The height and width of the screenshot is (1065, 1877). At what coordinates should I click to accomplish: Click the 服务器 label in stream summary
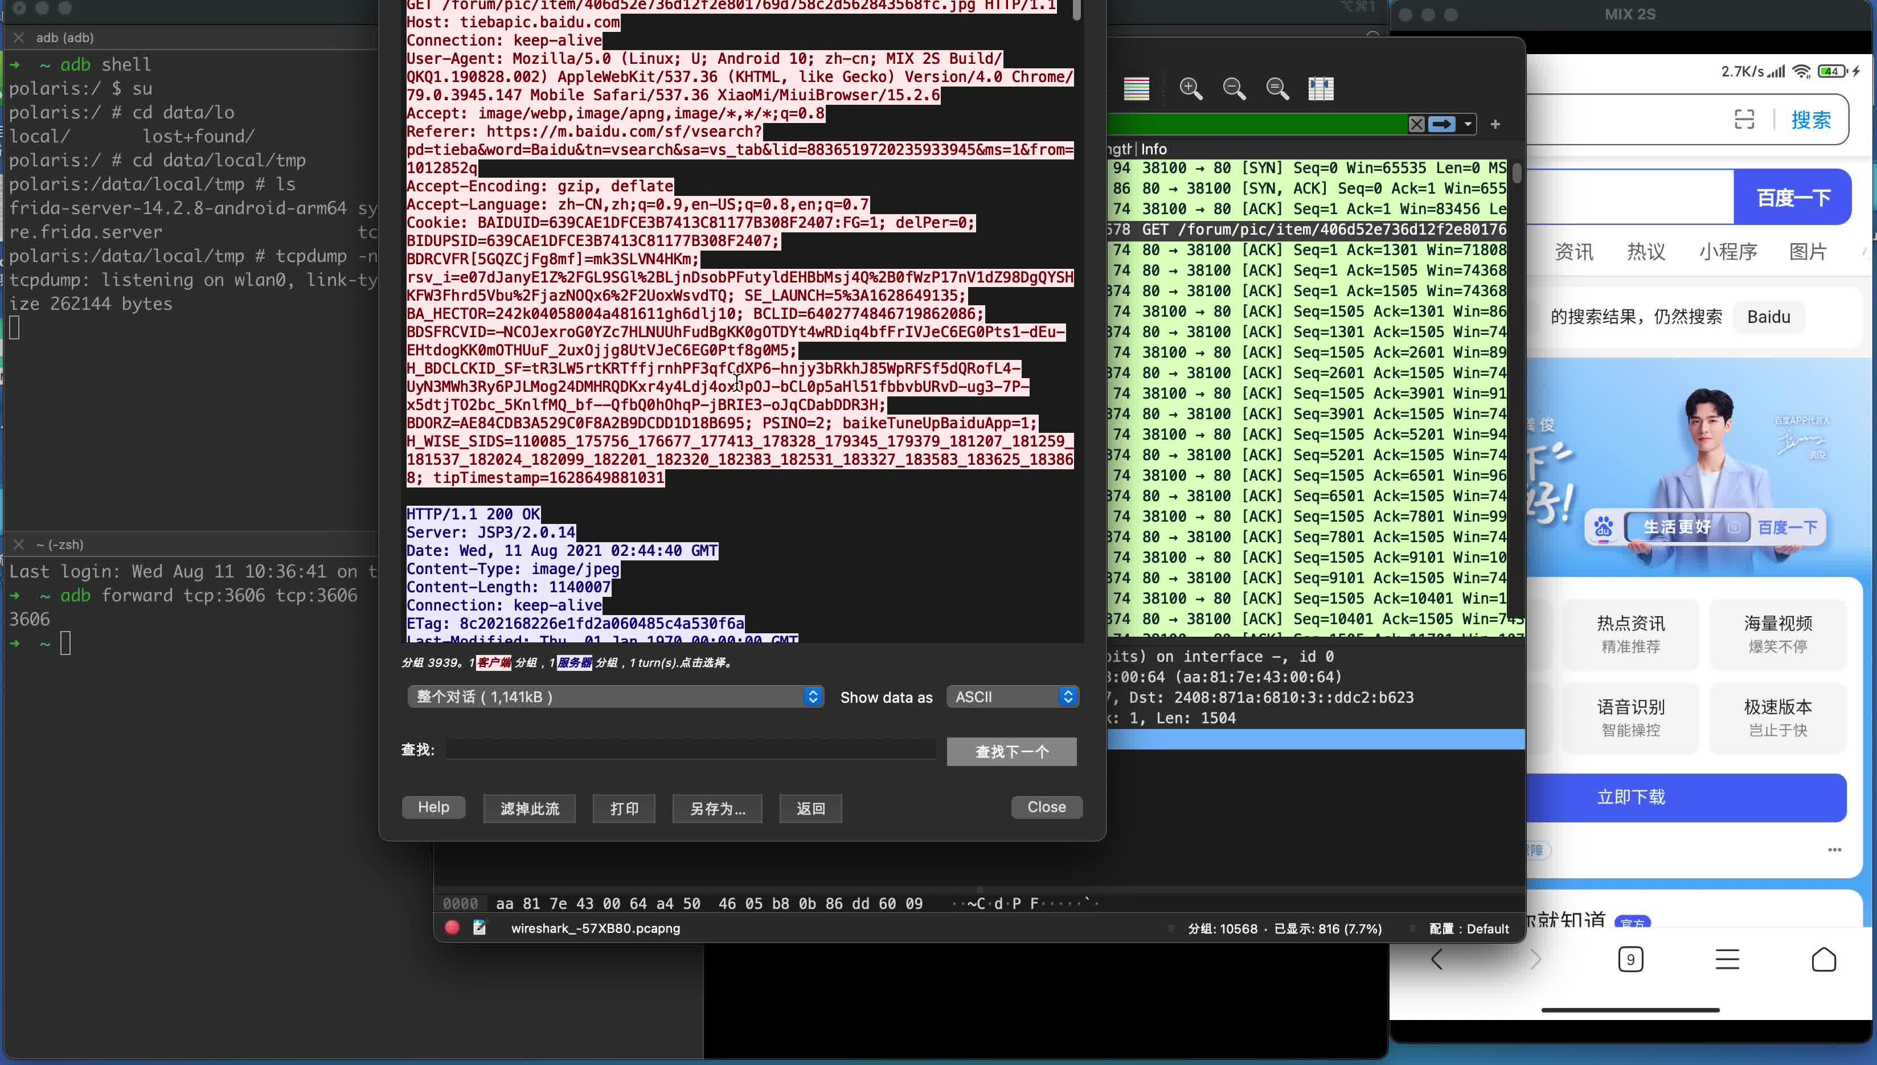tap(574, 663)
